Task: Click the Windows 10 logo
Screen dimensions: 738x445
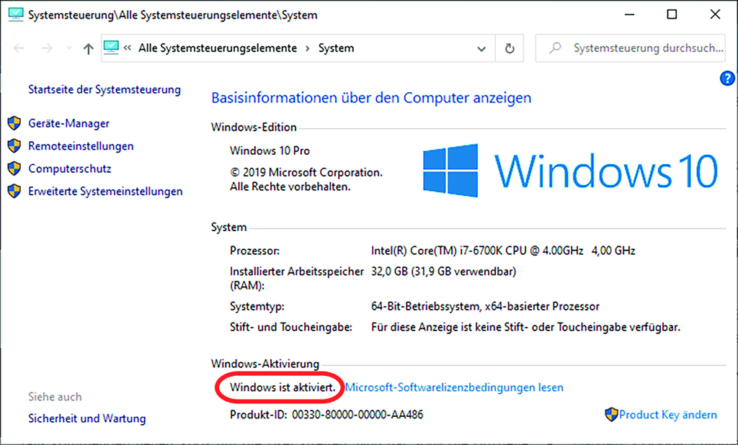Action: [x=570, y=170]
